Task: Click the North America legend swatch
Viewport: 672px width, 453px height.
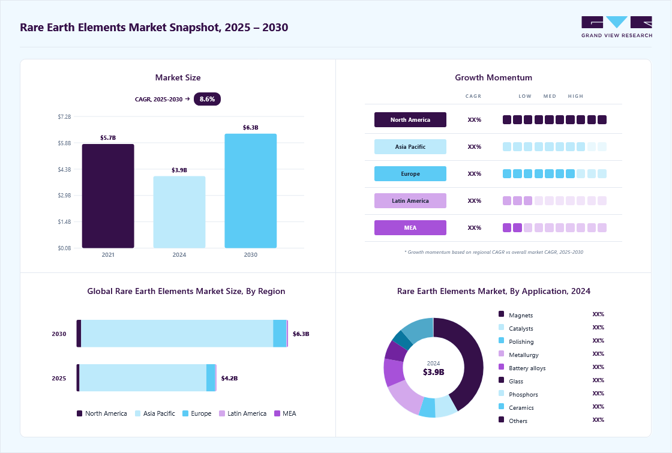Action: click(x=79, y=413)
